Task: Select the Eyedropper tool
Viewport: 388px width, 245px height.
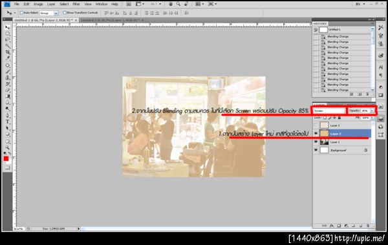Action: point(7,58)
